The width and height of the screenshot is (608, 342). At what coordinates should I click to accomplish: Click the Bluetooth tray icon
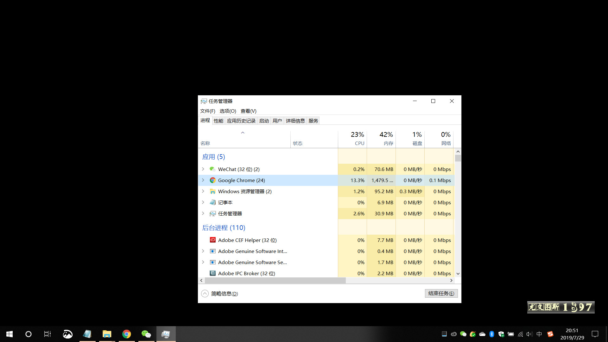492,334
